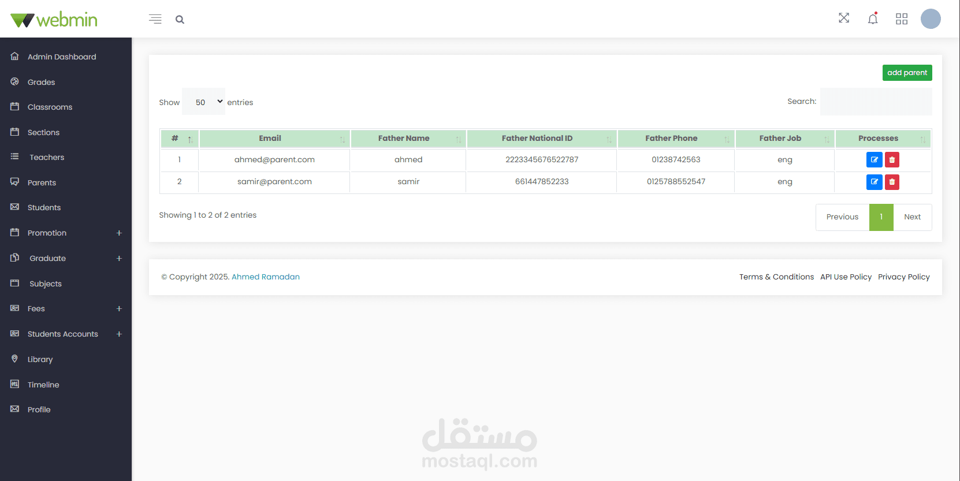
Task: Select Parents menu item
Action: [42, 182]
